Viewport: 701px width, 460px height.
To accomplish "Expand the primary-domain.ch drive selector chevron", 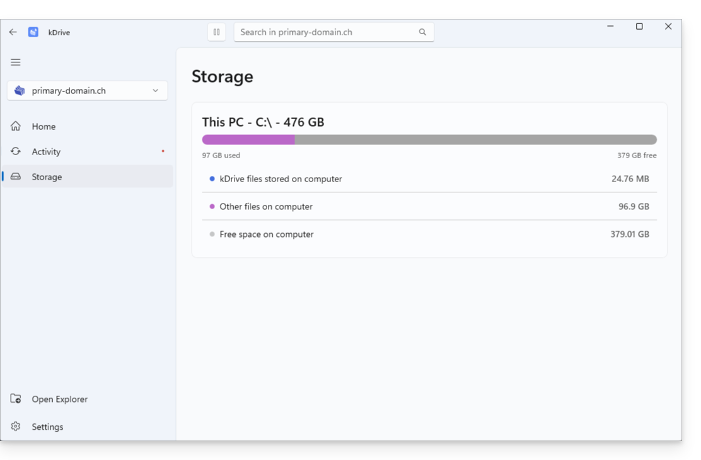I will tap(155, 91).
